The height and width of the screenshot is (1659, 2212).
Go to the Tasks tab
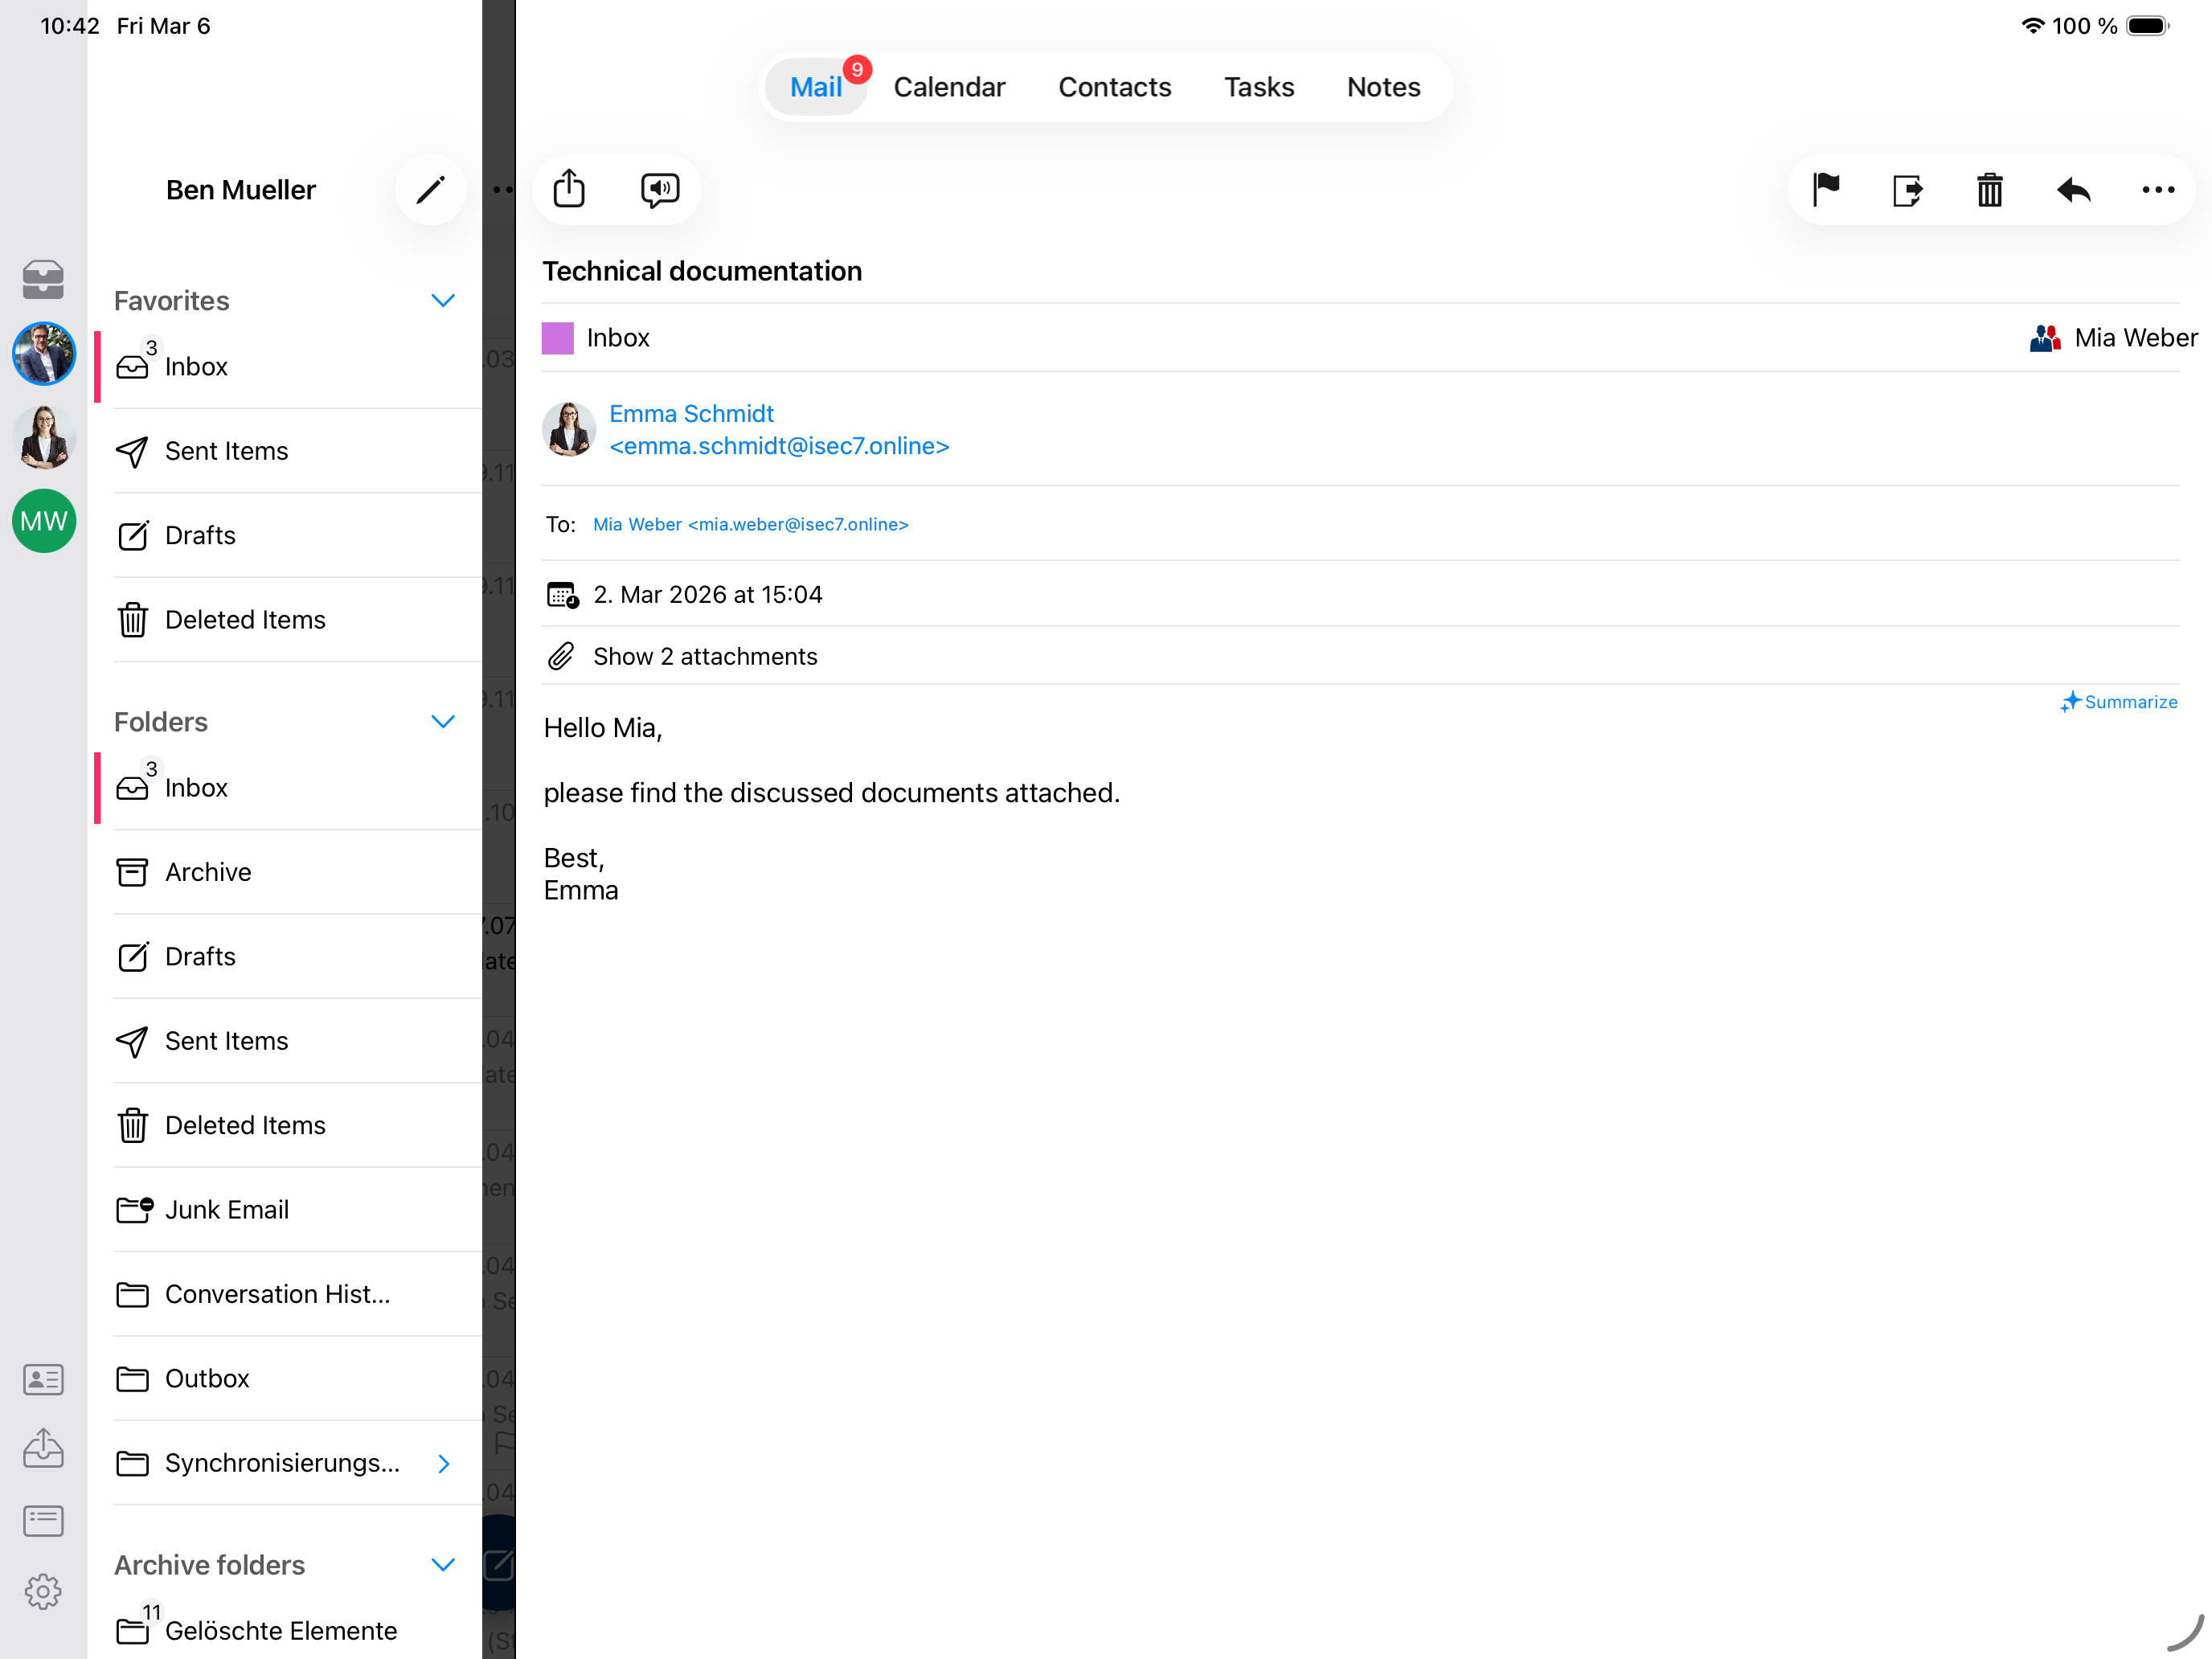pos(1259,87)
